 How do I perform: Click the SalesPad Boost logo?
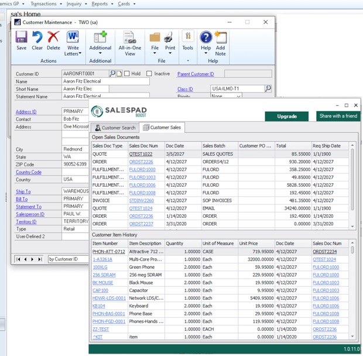pyautogui.click(x=119, y=111)
